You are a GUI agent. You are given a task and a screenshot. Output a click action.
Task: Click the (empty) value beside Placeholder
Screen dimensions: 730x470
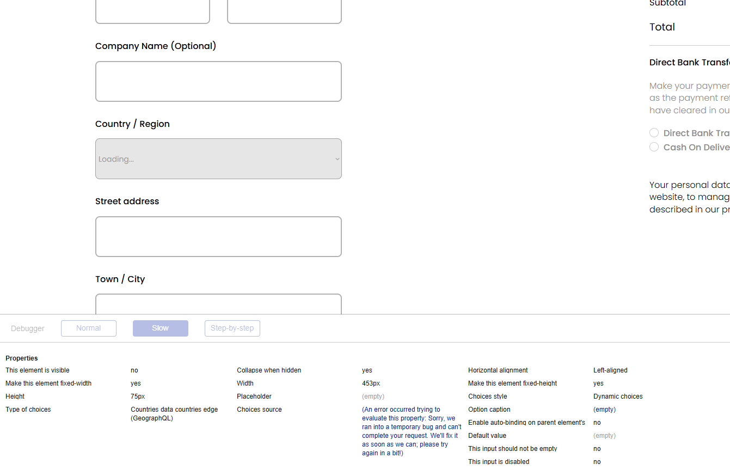(373, 396)
